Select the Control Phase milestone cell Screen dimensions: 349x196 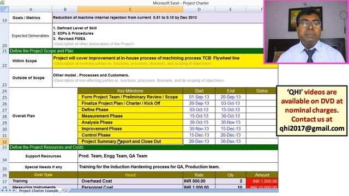pos(130,135)
